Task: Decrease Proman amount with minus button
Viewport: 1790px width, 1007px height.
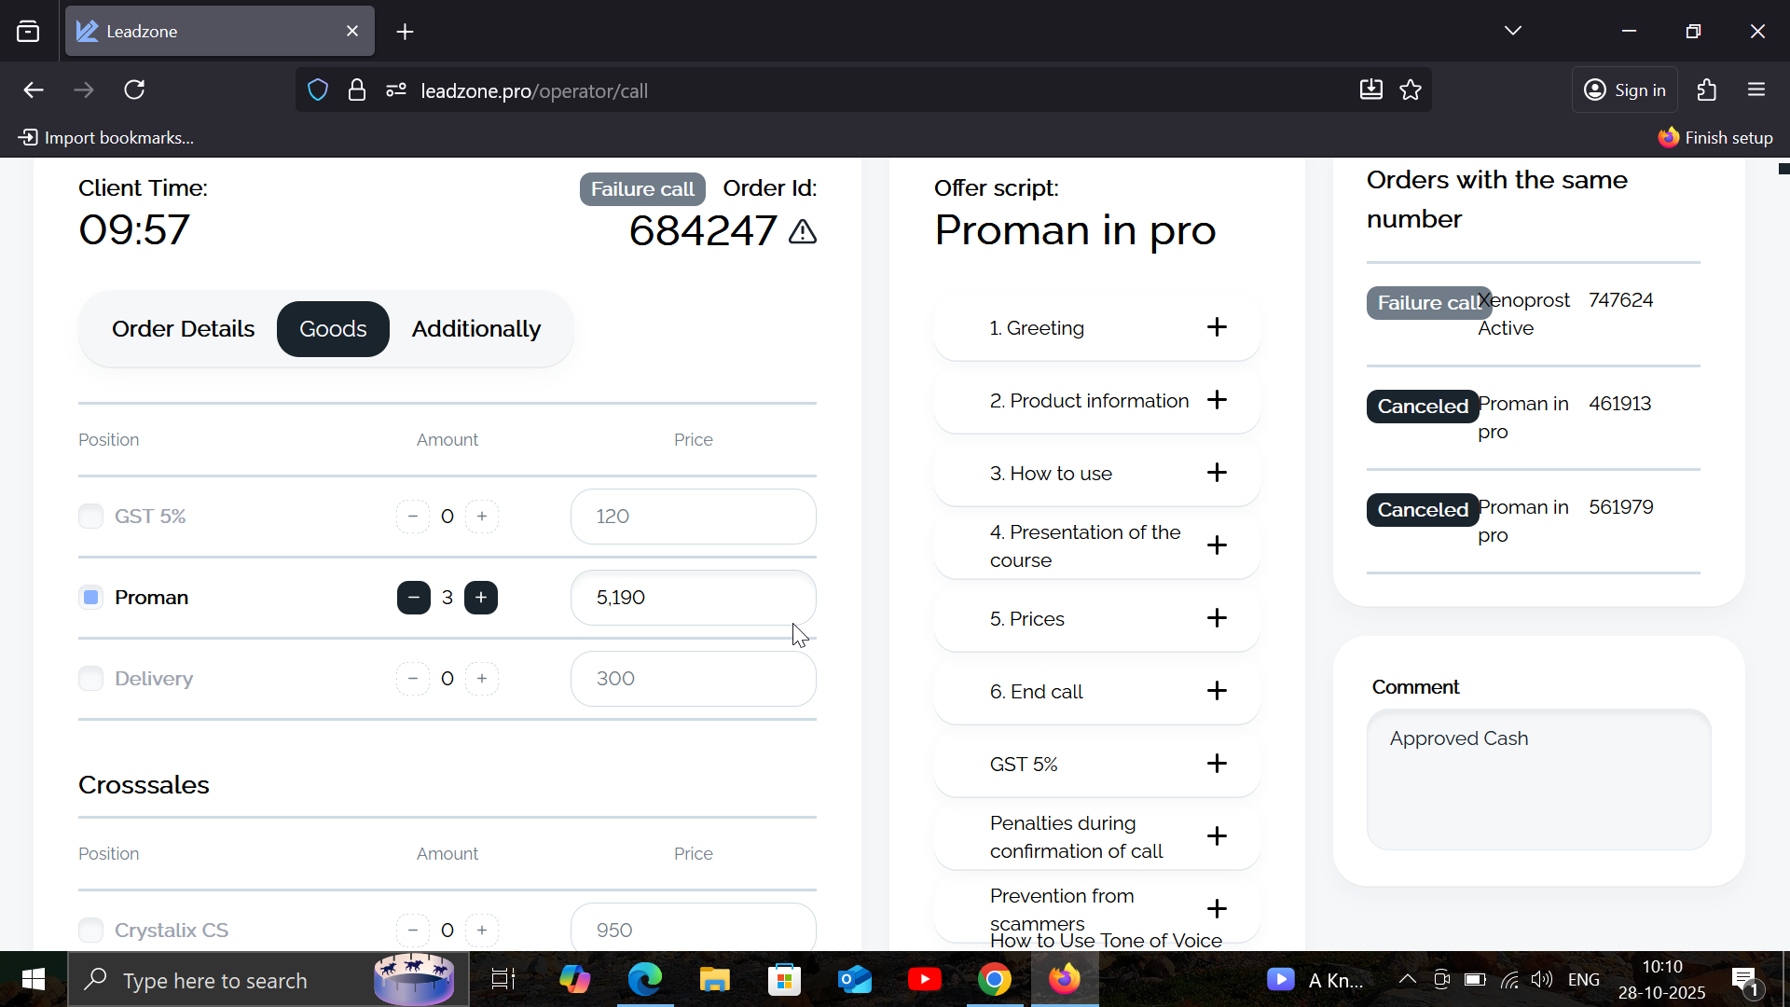Action: (x=413, y=598)
